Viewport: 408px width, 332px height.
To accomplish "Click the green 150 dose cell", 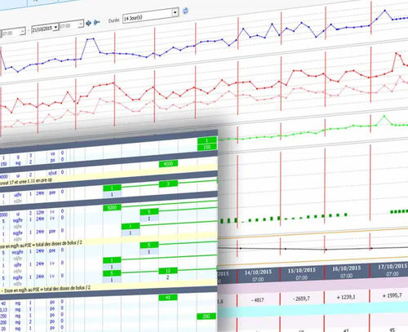I will click(207, 147).
